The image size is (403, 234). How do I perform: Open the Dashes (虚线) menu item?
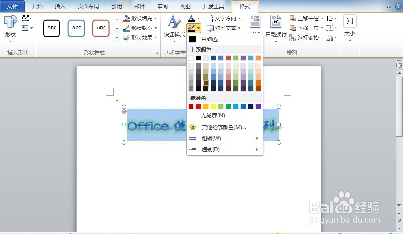click(x=225, y=149)
